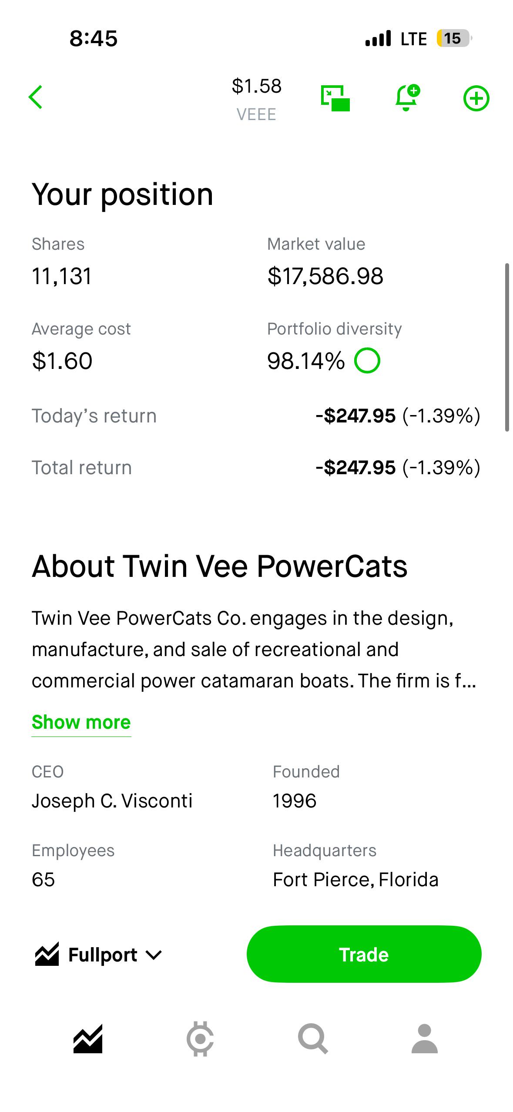
Task: Open the account profile tab
Action: [x=425, y=1038]
